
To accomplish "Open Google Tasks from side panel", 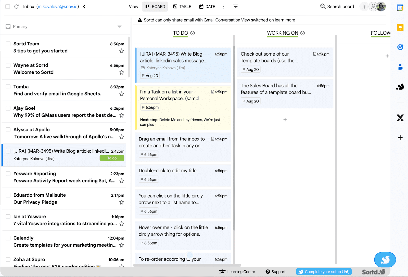I will click(x=400, y=47).
